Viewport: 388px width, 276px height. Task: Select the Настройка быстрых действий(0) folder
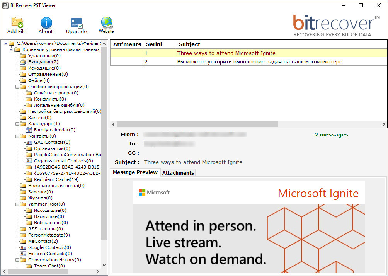[64, 111]
